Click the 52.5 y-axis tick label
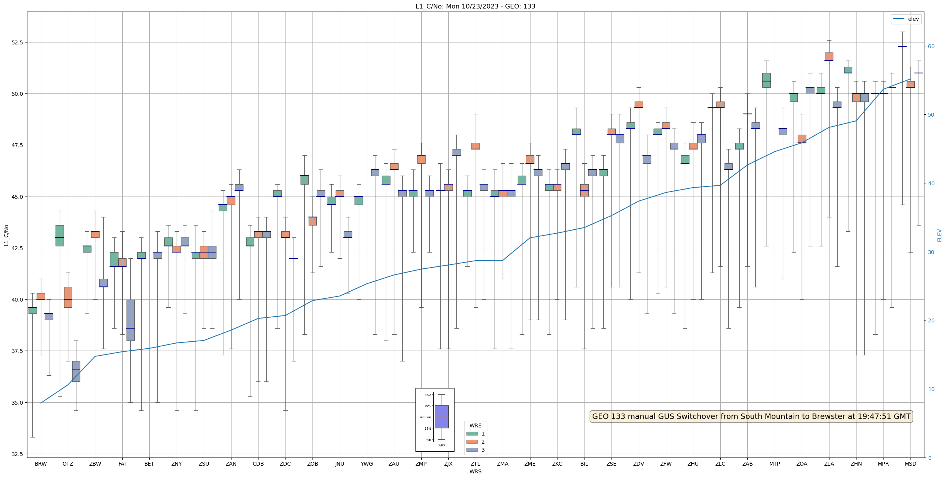The height and width of the screenshot is (478, 946). coord(17,42)
